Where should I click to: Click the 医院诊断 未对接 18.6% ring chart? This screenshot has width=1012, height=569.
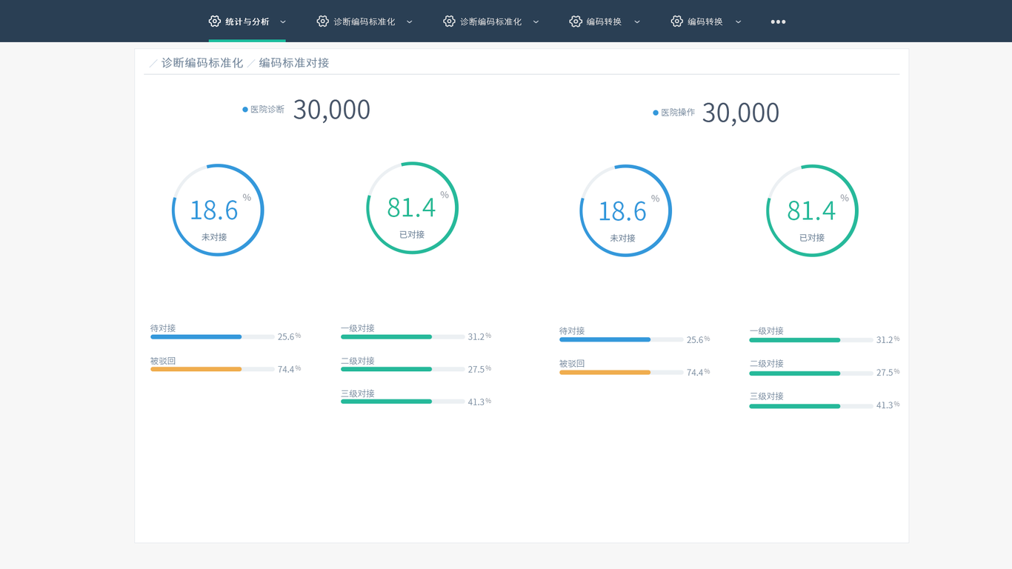point(218,210)
